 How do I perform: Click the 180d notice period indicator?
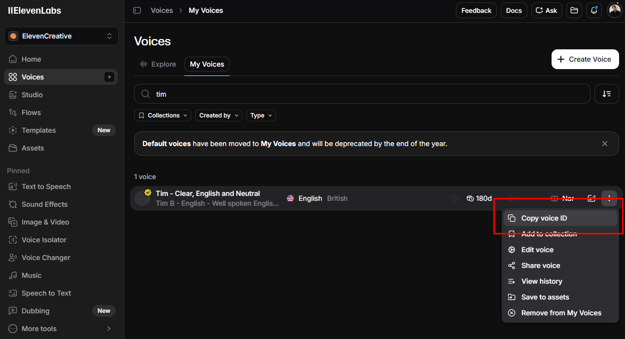point(479,198)
